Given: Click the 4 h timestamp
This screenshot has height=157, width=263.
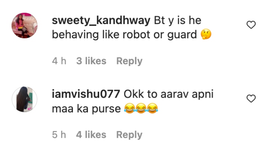Looking at the screenshot, I should (59, 61).
